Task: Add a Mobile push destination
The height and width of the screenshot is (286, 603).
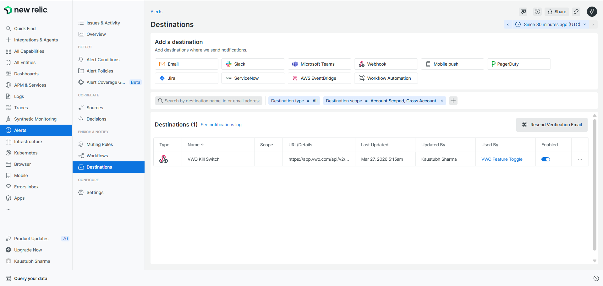Action: [452, 64]
